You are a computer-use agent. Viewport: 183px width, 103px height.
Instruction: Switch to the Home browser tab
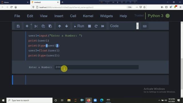point(15,2)
